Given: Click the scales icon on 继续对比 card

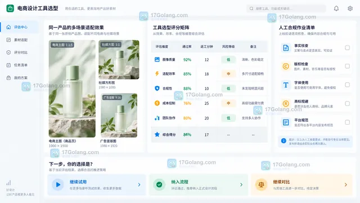Looking at the screenshot, I should 261,184.
